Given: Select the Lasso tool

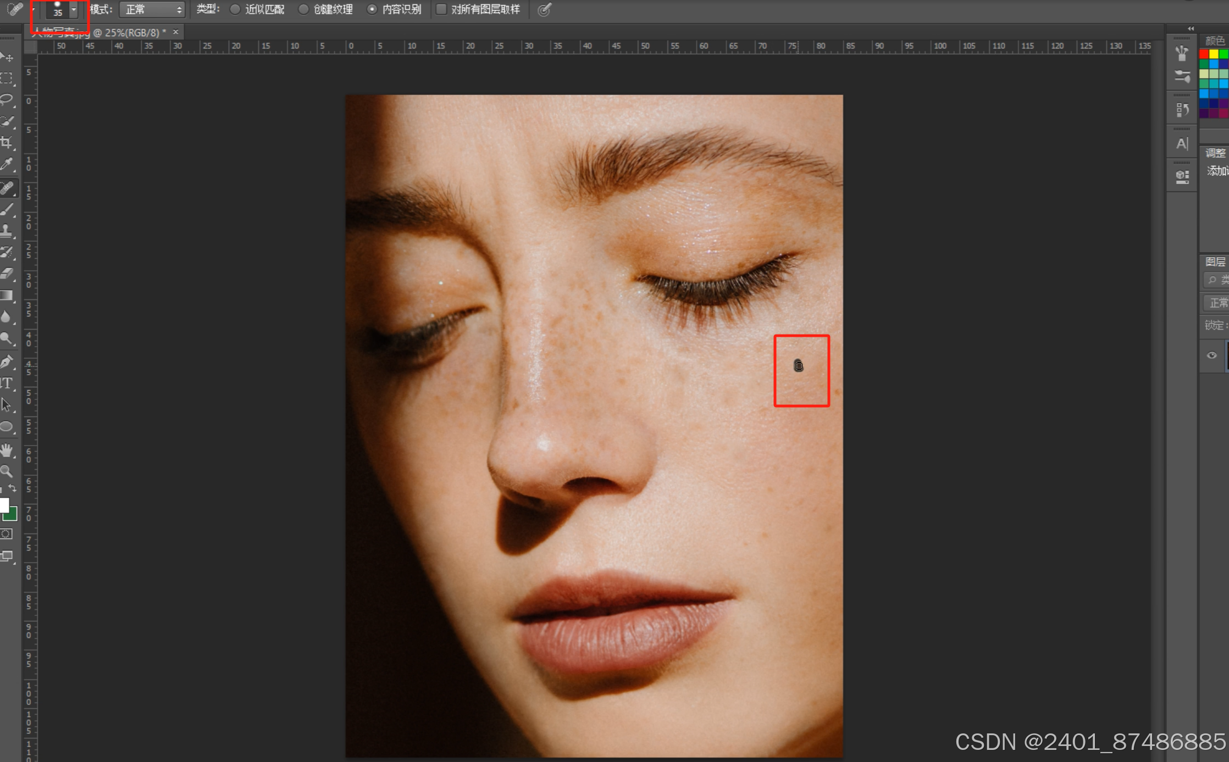Looking at the screenshot, I should click(7, 99).
